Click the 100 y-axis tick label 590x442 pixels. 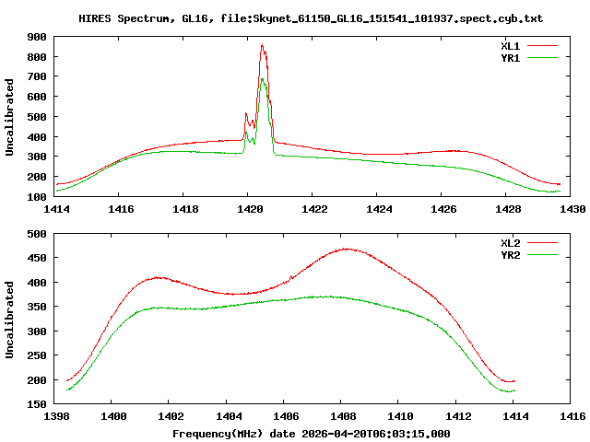[37, 197]
